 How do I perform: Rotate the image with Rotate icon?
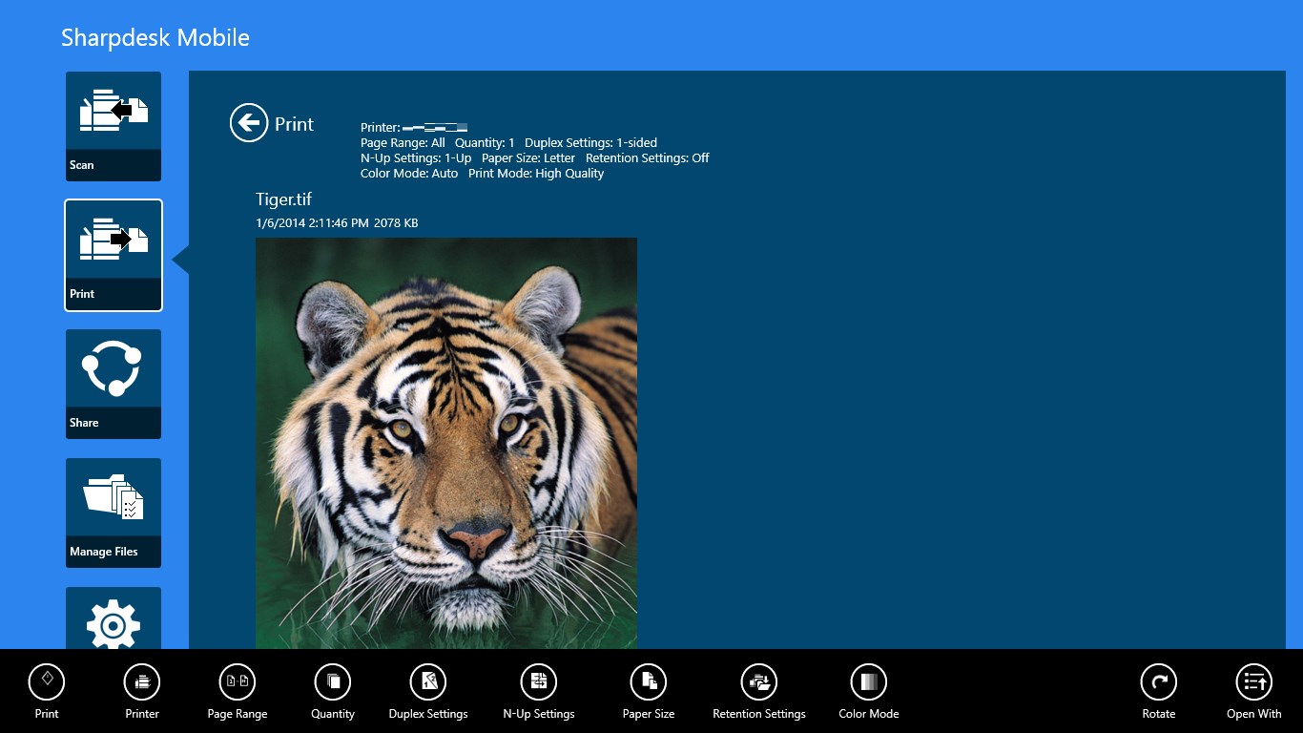(x=1159, y=681)
